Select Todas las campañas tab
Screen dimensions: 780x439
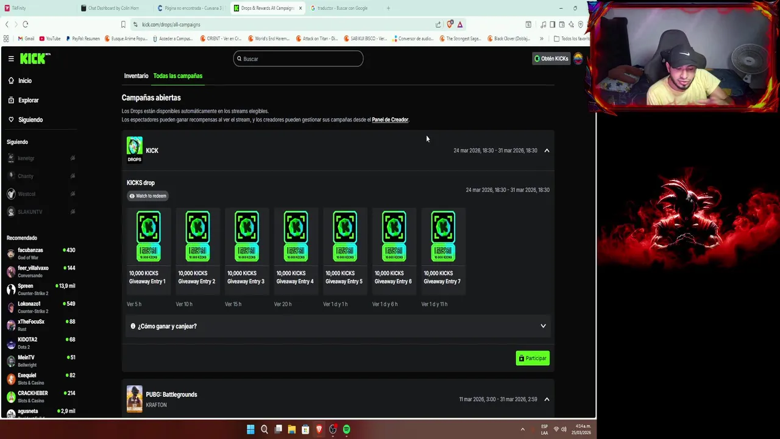pyautogui.click(x=178, y=76)
